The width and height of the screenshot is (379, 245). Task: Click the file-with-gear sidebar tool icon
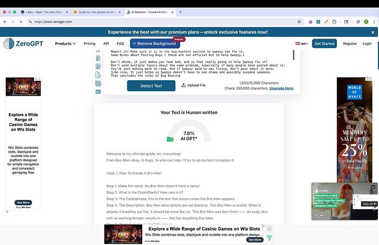(98, 75)
